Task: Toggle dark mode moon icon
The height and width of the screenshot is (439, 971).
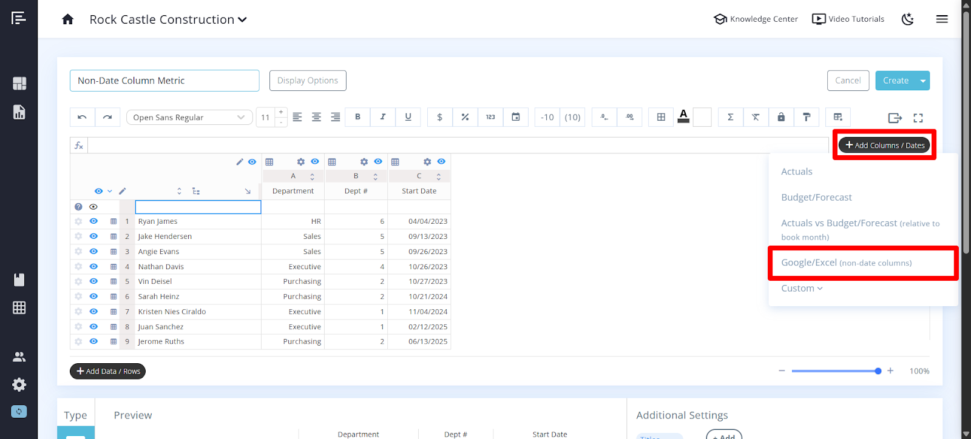Action: coord(907,19)
